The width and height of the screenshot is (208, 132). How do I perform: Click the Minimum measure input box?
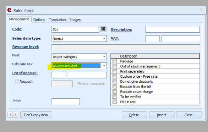(x=62, y=84)
